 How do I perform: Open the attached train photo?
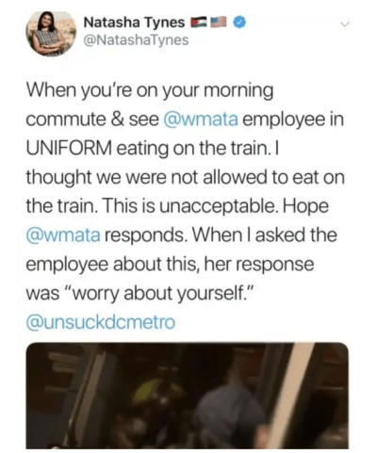188,396
